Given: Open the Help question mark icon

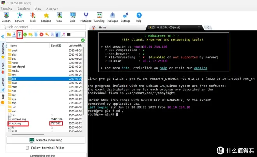Looking at the screenshot, I should [x=139, y=17].
